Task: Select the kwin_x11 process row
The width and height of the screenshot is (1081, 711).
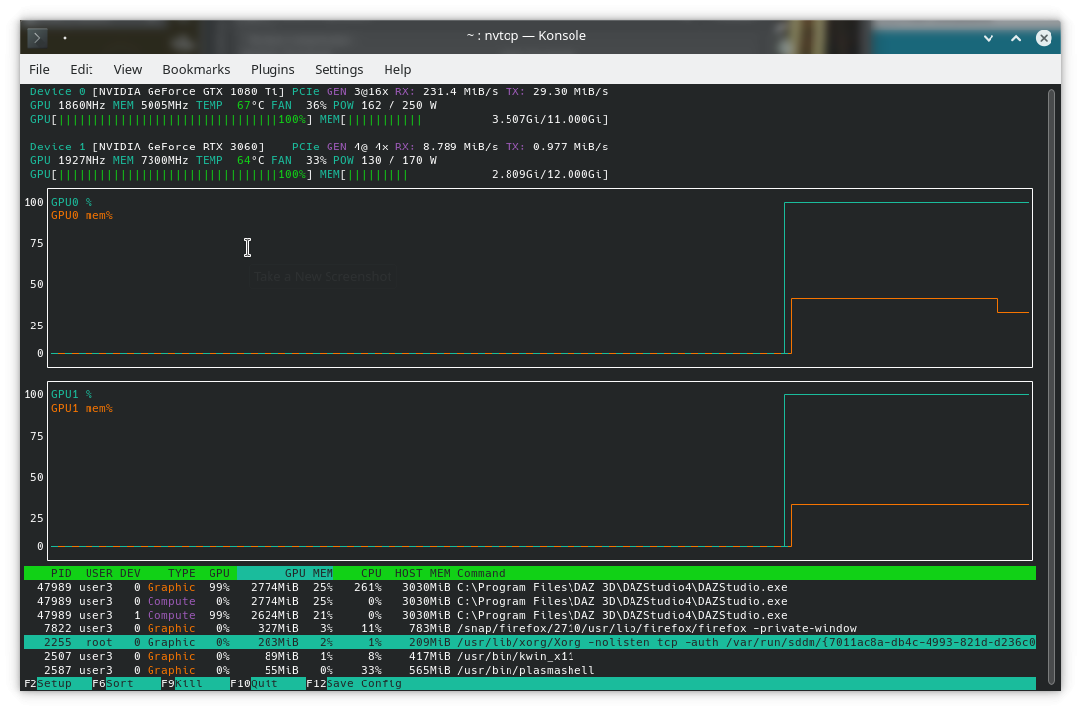Action: [x=529, y=656]
